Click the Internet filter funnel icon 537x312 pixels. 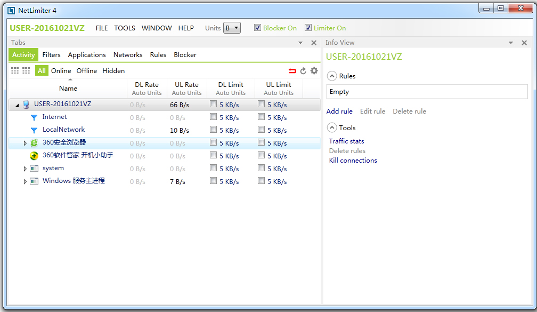coord(34,117)
